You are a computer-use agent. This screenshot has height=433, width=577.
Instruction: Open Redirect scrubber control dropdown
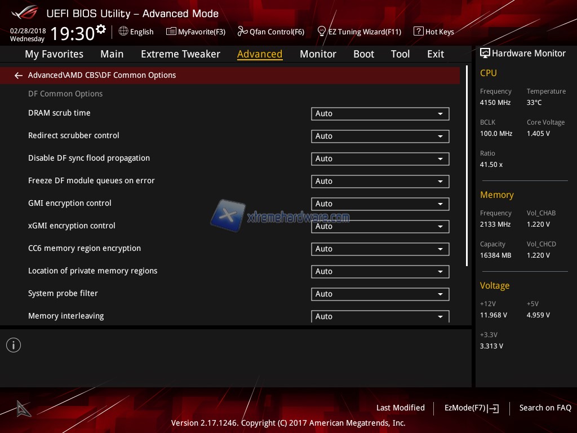[380, 136]
